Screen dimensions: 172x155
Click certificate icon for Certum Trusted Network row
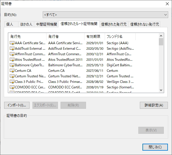click(12, 76)
